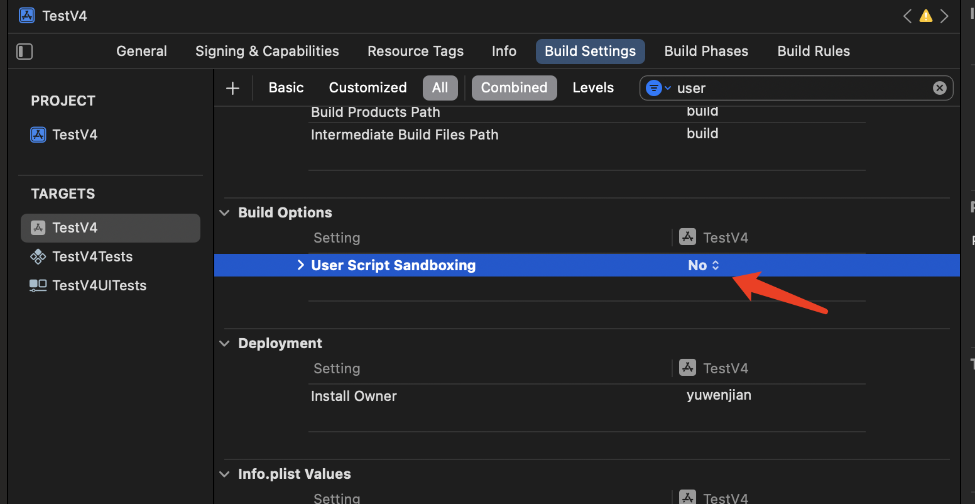
Task: Collapse the Deployment section
Action: [x=224, y=343]
